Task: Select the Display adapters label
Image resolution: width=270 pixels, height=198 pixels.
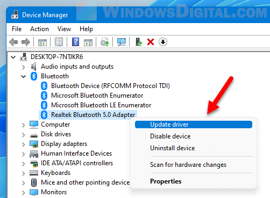Action: [64, 144]
